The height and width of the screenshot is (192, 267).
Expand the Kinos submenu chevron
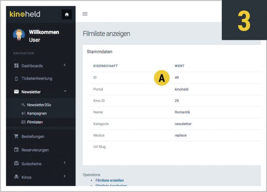pos(64,177)
